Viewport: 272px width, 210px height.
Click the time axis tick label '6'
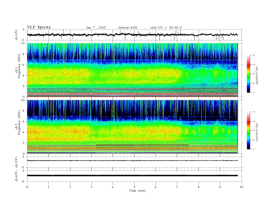pos(156,187)
